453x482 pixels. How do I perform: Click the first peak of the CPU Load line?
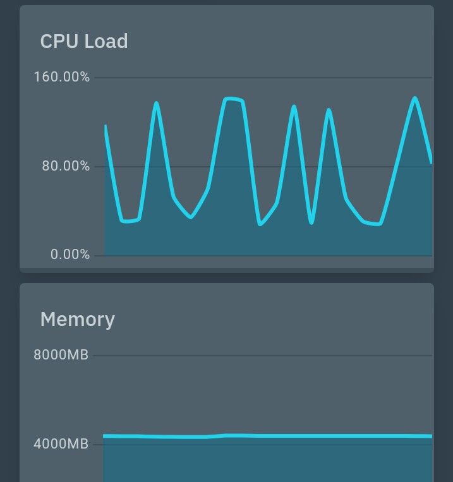tap(156, 103)
